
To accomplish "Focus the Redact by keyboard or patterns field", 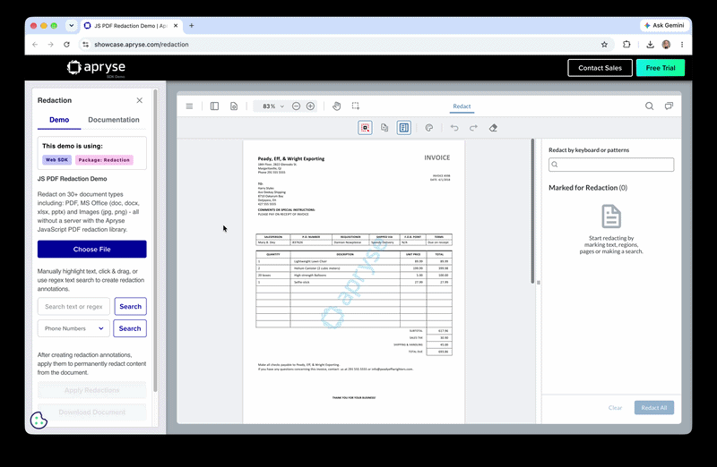I will (611, 165).
